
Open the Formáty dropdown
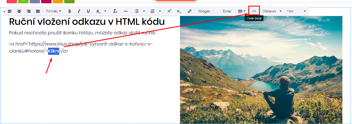(x=54, y=11)
